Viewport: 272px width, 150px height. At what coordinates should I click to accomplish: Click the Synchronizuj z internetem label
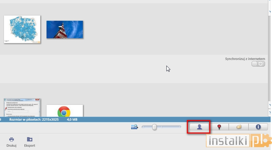tap(245, 59)
